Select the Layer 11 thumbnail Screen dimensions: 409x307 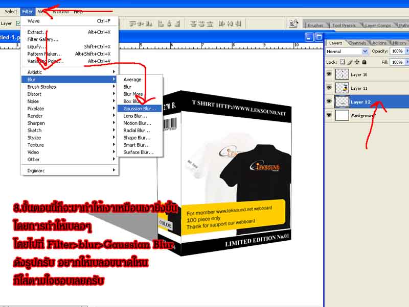342,88
